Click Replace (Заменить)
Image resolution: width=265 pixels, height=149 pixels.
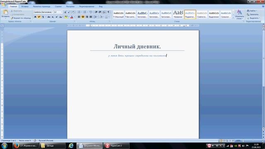tap(253, 14)
